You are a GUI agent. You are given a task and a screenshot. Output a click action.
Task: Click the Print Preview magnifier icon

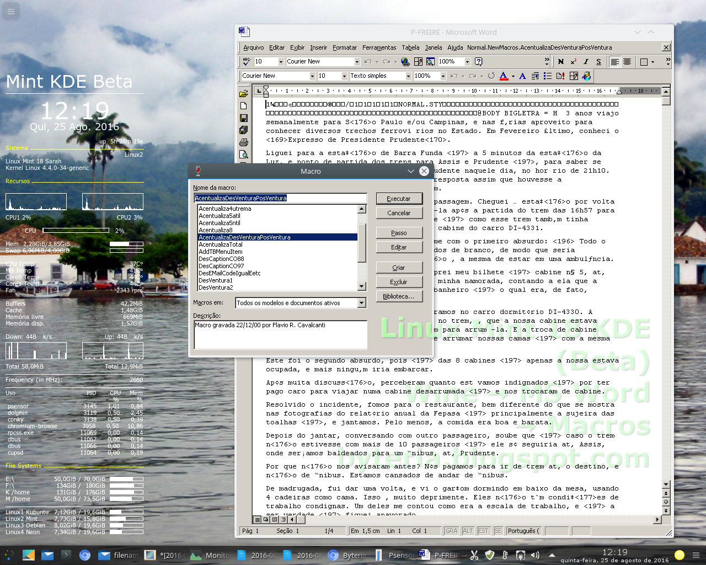[244, 154]
